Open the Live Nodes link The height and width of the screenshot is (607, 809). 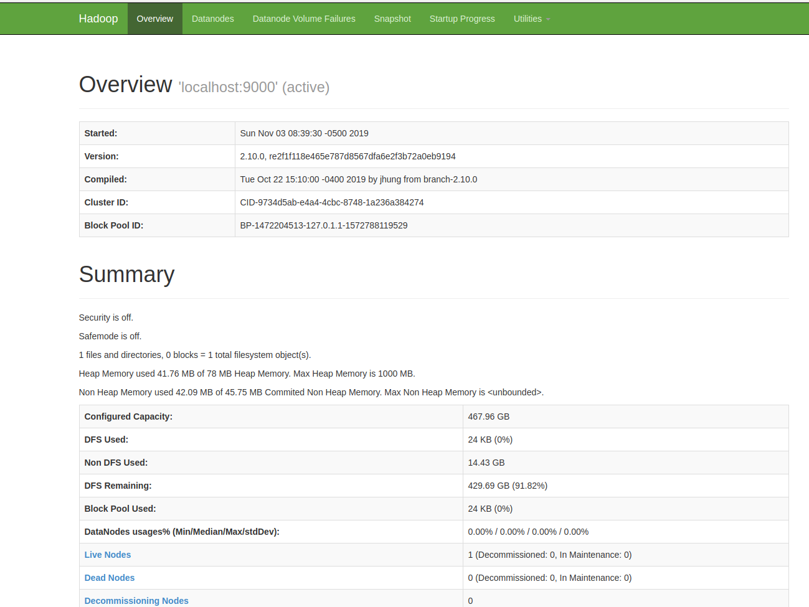[x=108, y=555]
